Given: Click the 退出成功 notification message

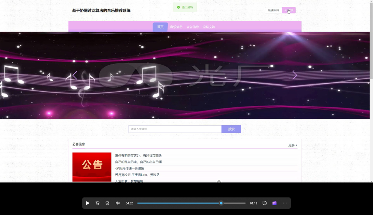Looking at the screenshot, I should tap(185, 7).
